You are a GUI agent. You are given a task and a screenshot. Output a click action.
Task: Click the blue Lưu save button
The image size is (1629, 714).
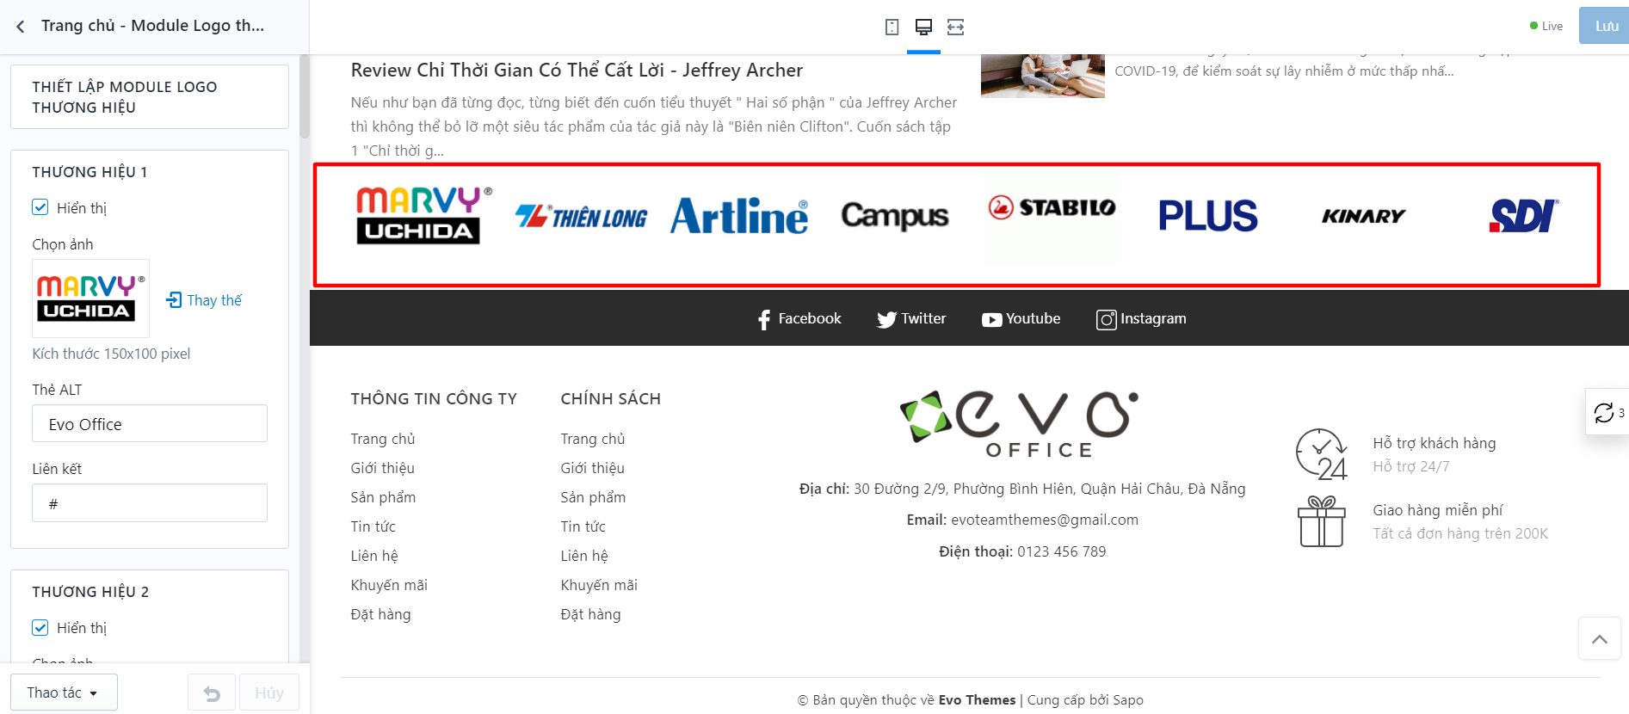point(1605,26)
